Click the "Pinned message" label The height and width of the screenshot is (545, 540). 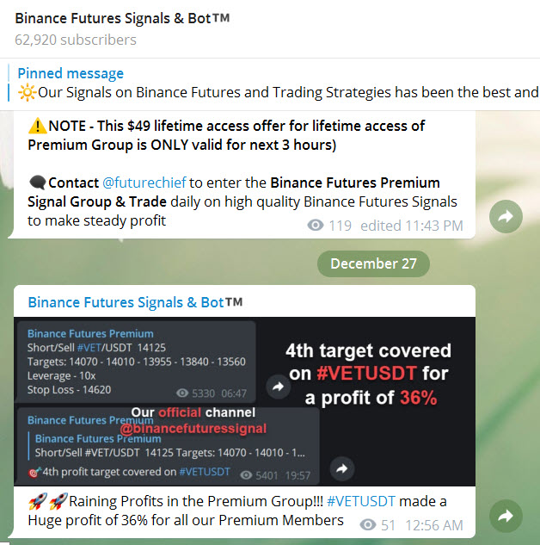71,73
